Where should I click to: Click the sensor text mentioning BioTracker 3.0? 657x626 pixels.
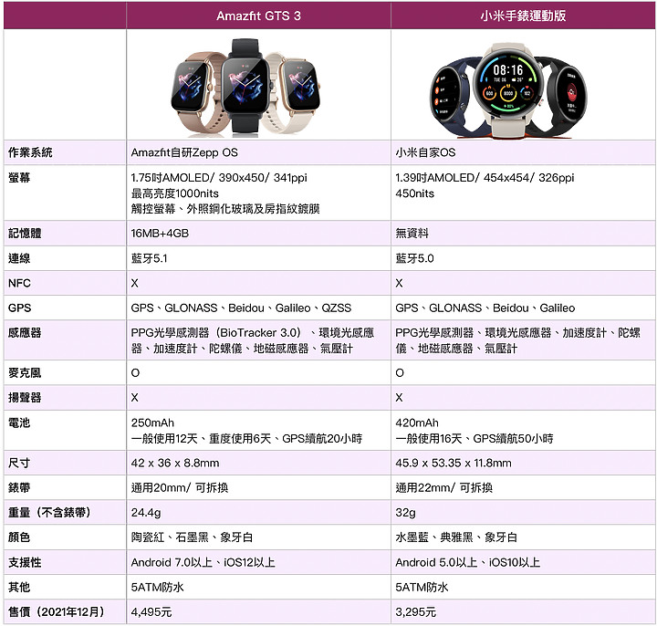pos(252,340)
